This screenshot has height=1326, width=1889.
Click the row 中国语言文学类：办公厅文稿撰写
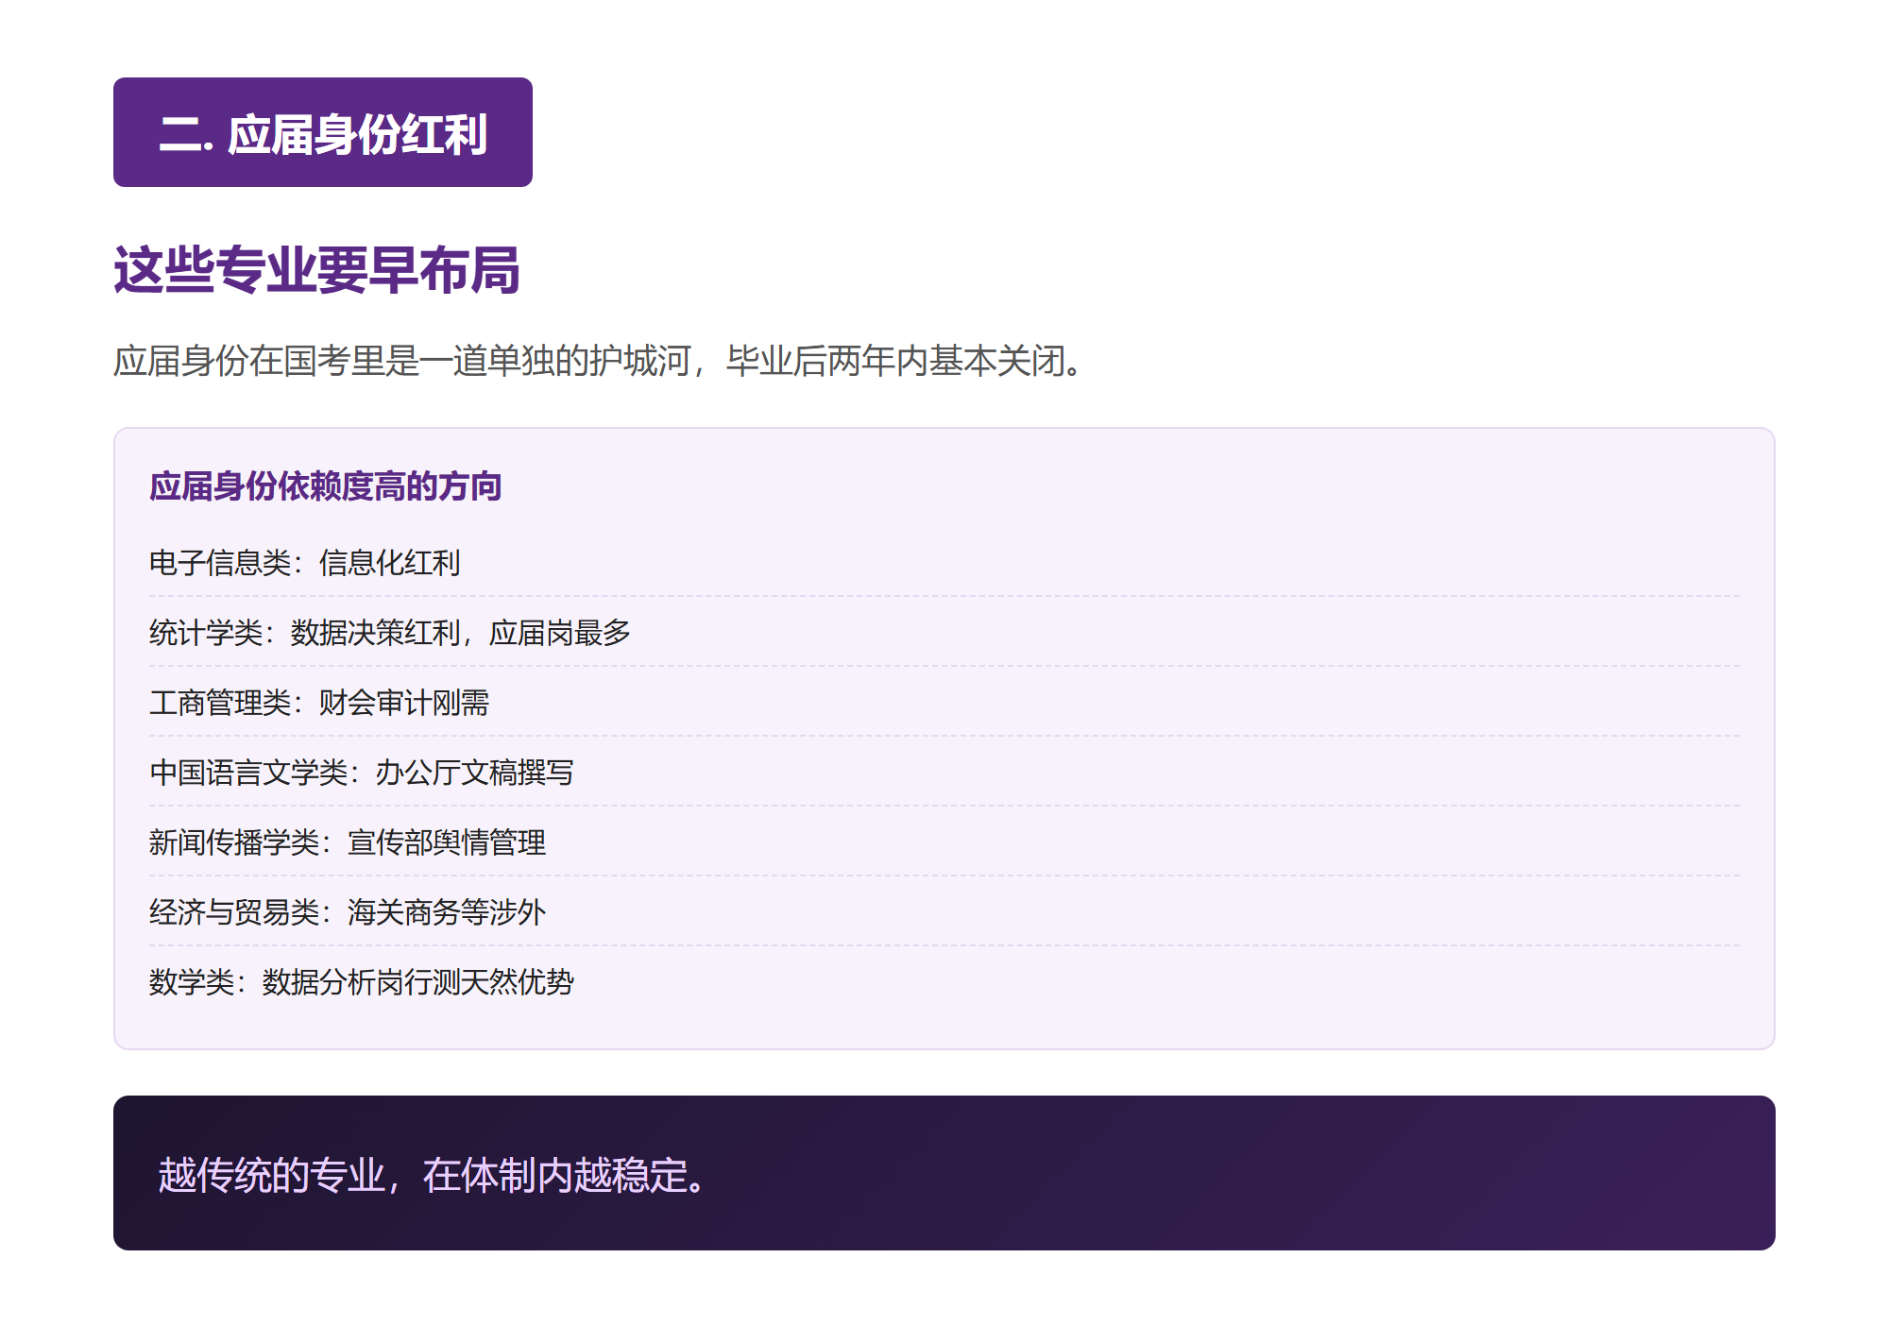point(944,773)
